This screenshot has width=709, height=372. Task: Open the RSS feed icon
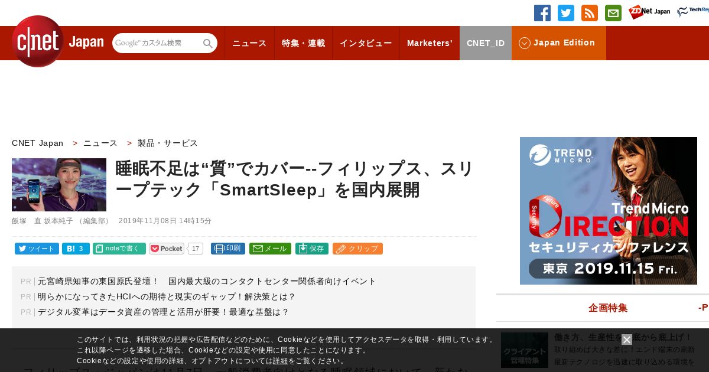590,13
